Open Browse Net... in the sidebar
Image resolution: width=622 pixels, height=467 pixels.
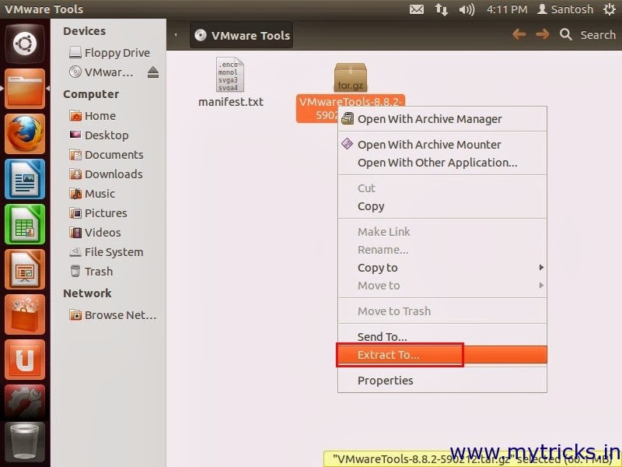113,315
